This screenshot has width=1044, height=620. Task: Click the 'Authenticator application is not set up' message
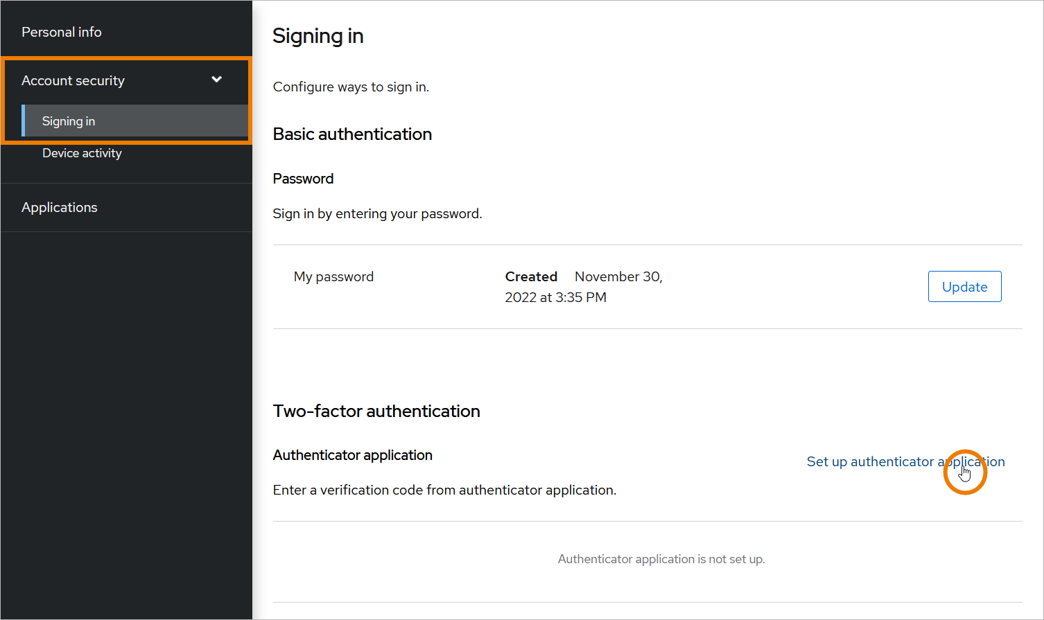click(x=661, y=559)
